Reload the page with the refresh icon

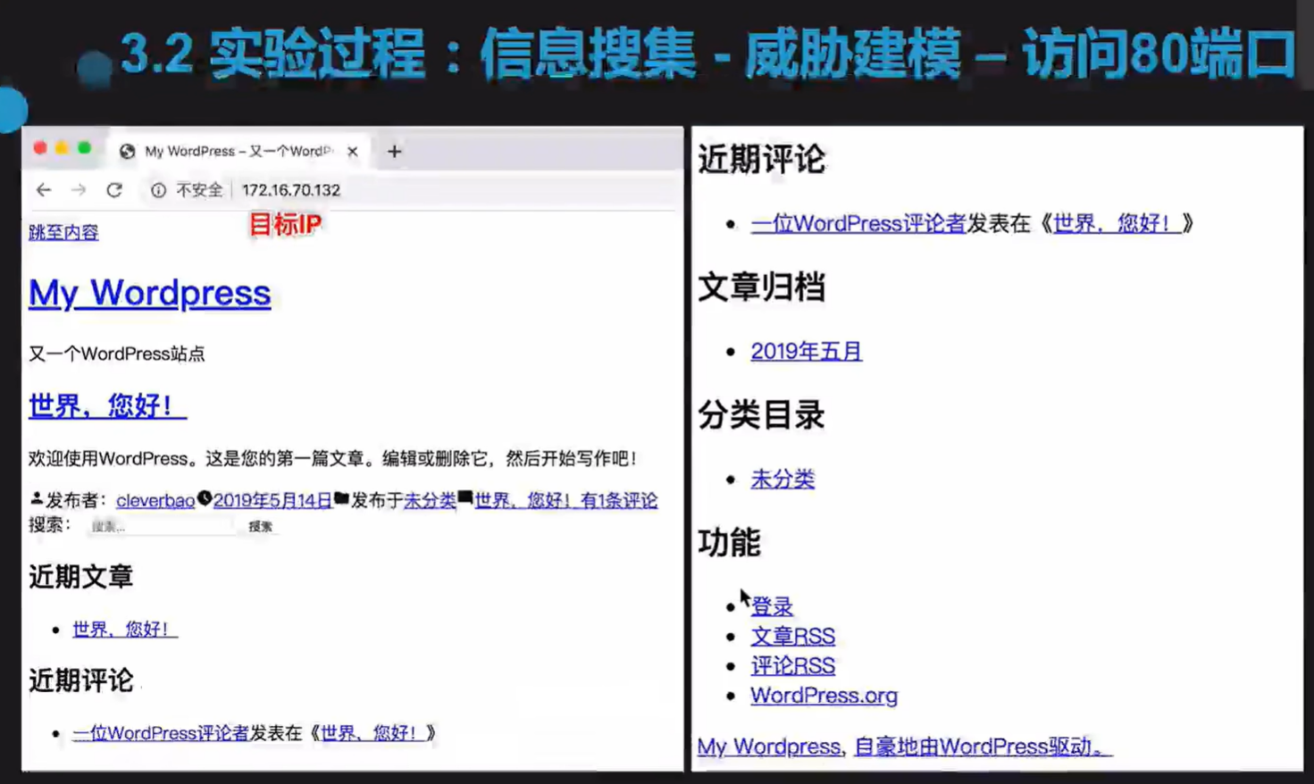[x=114, y=189]
